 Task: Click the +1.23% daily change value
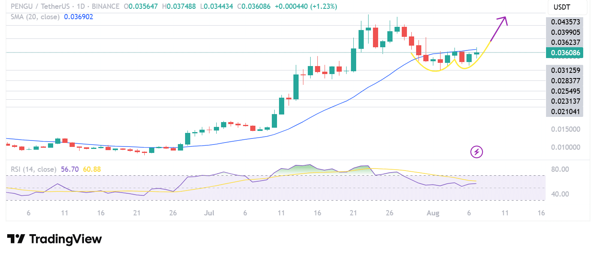pos(323,6)
